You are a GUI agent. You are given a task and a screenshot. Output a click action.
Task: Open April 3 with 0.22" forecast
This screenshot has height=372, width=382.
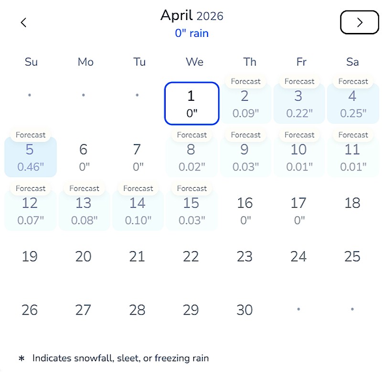pyautogui.click(x=299, y=104)
